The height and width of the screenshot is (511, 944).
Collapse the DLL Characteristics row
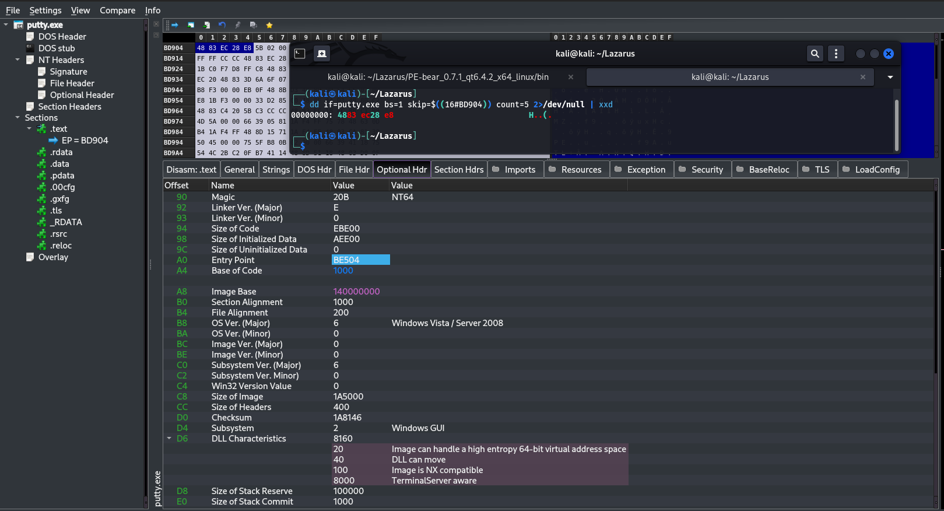[169, 438]
